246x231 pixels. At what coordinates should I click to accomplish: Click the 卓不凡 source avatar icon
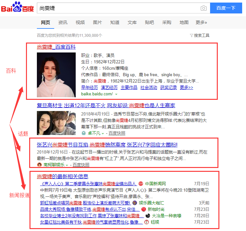[x=84, y=133]
